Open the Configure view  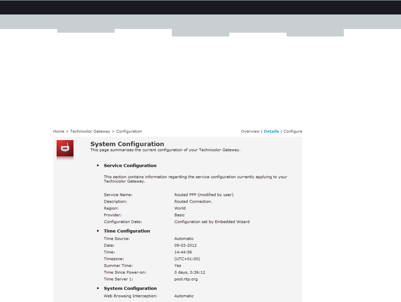pos(293,131)
